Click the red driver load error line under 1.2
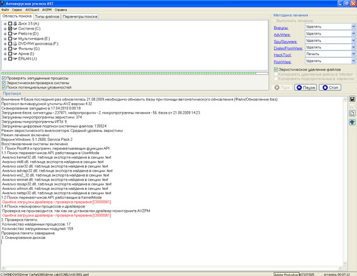Viewport: 357px width, 276px height. [57, 202]
